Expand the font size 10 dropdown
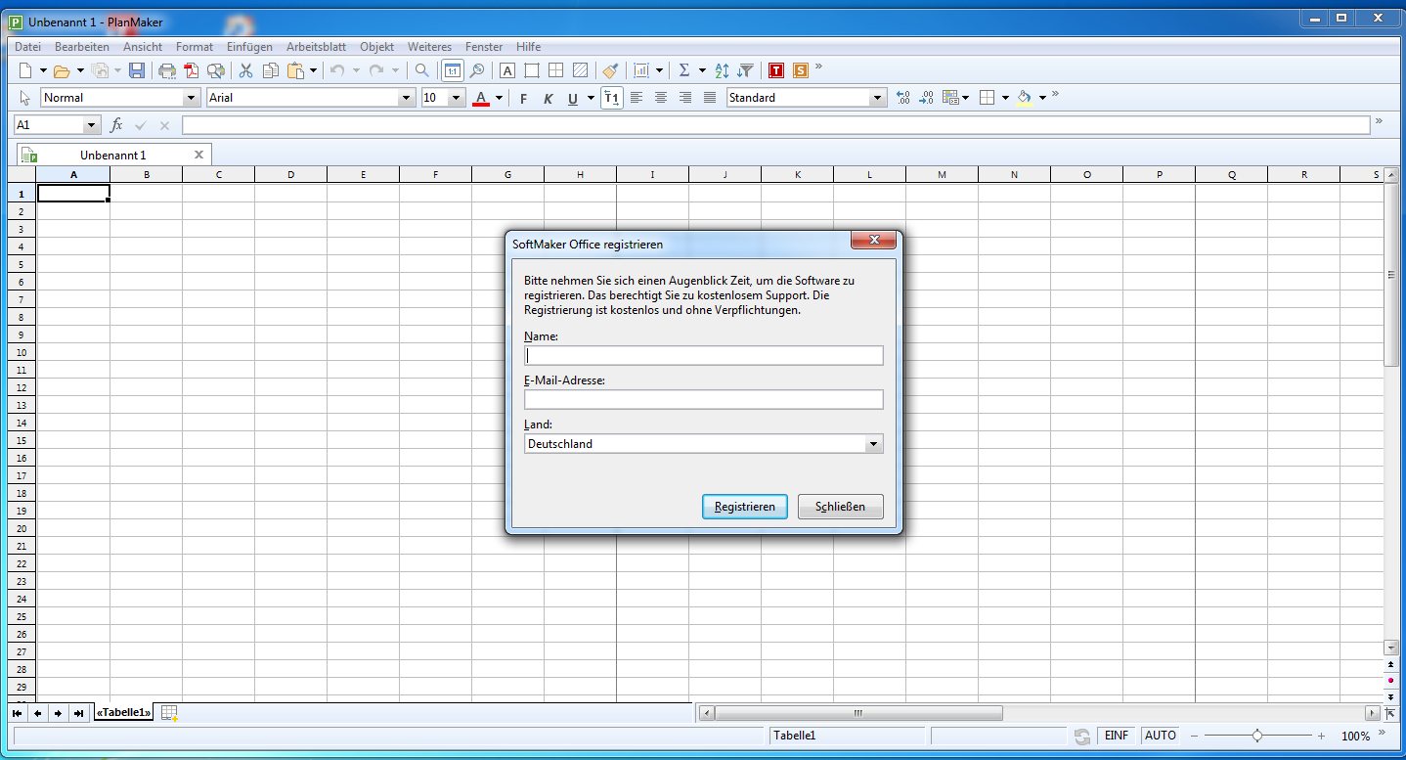 click(x=456, y=98)
